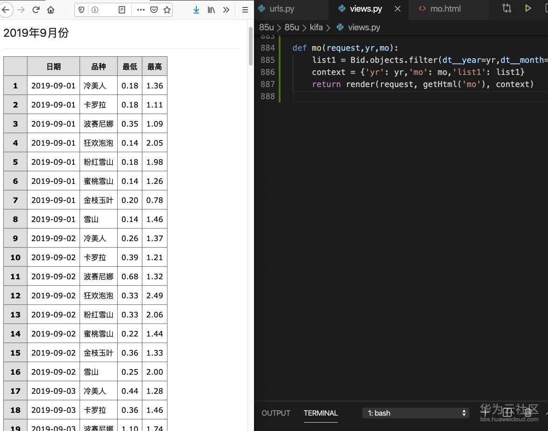Open the '1: bash' terminal dropdown
Image resolution: width=548 pixels, height=431 pixels.
(416, 413)
